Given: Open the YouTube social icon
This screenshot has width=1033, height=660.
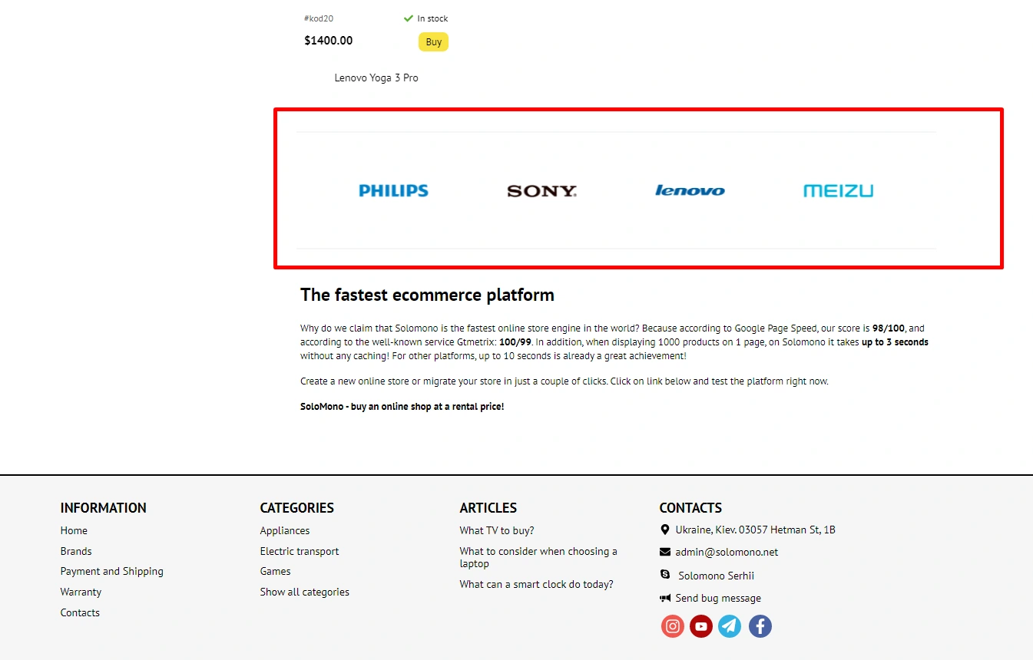Looking at the screenshot, I should 700,626.
